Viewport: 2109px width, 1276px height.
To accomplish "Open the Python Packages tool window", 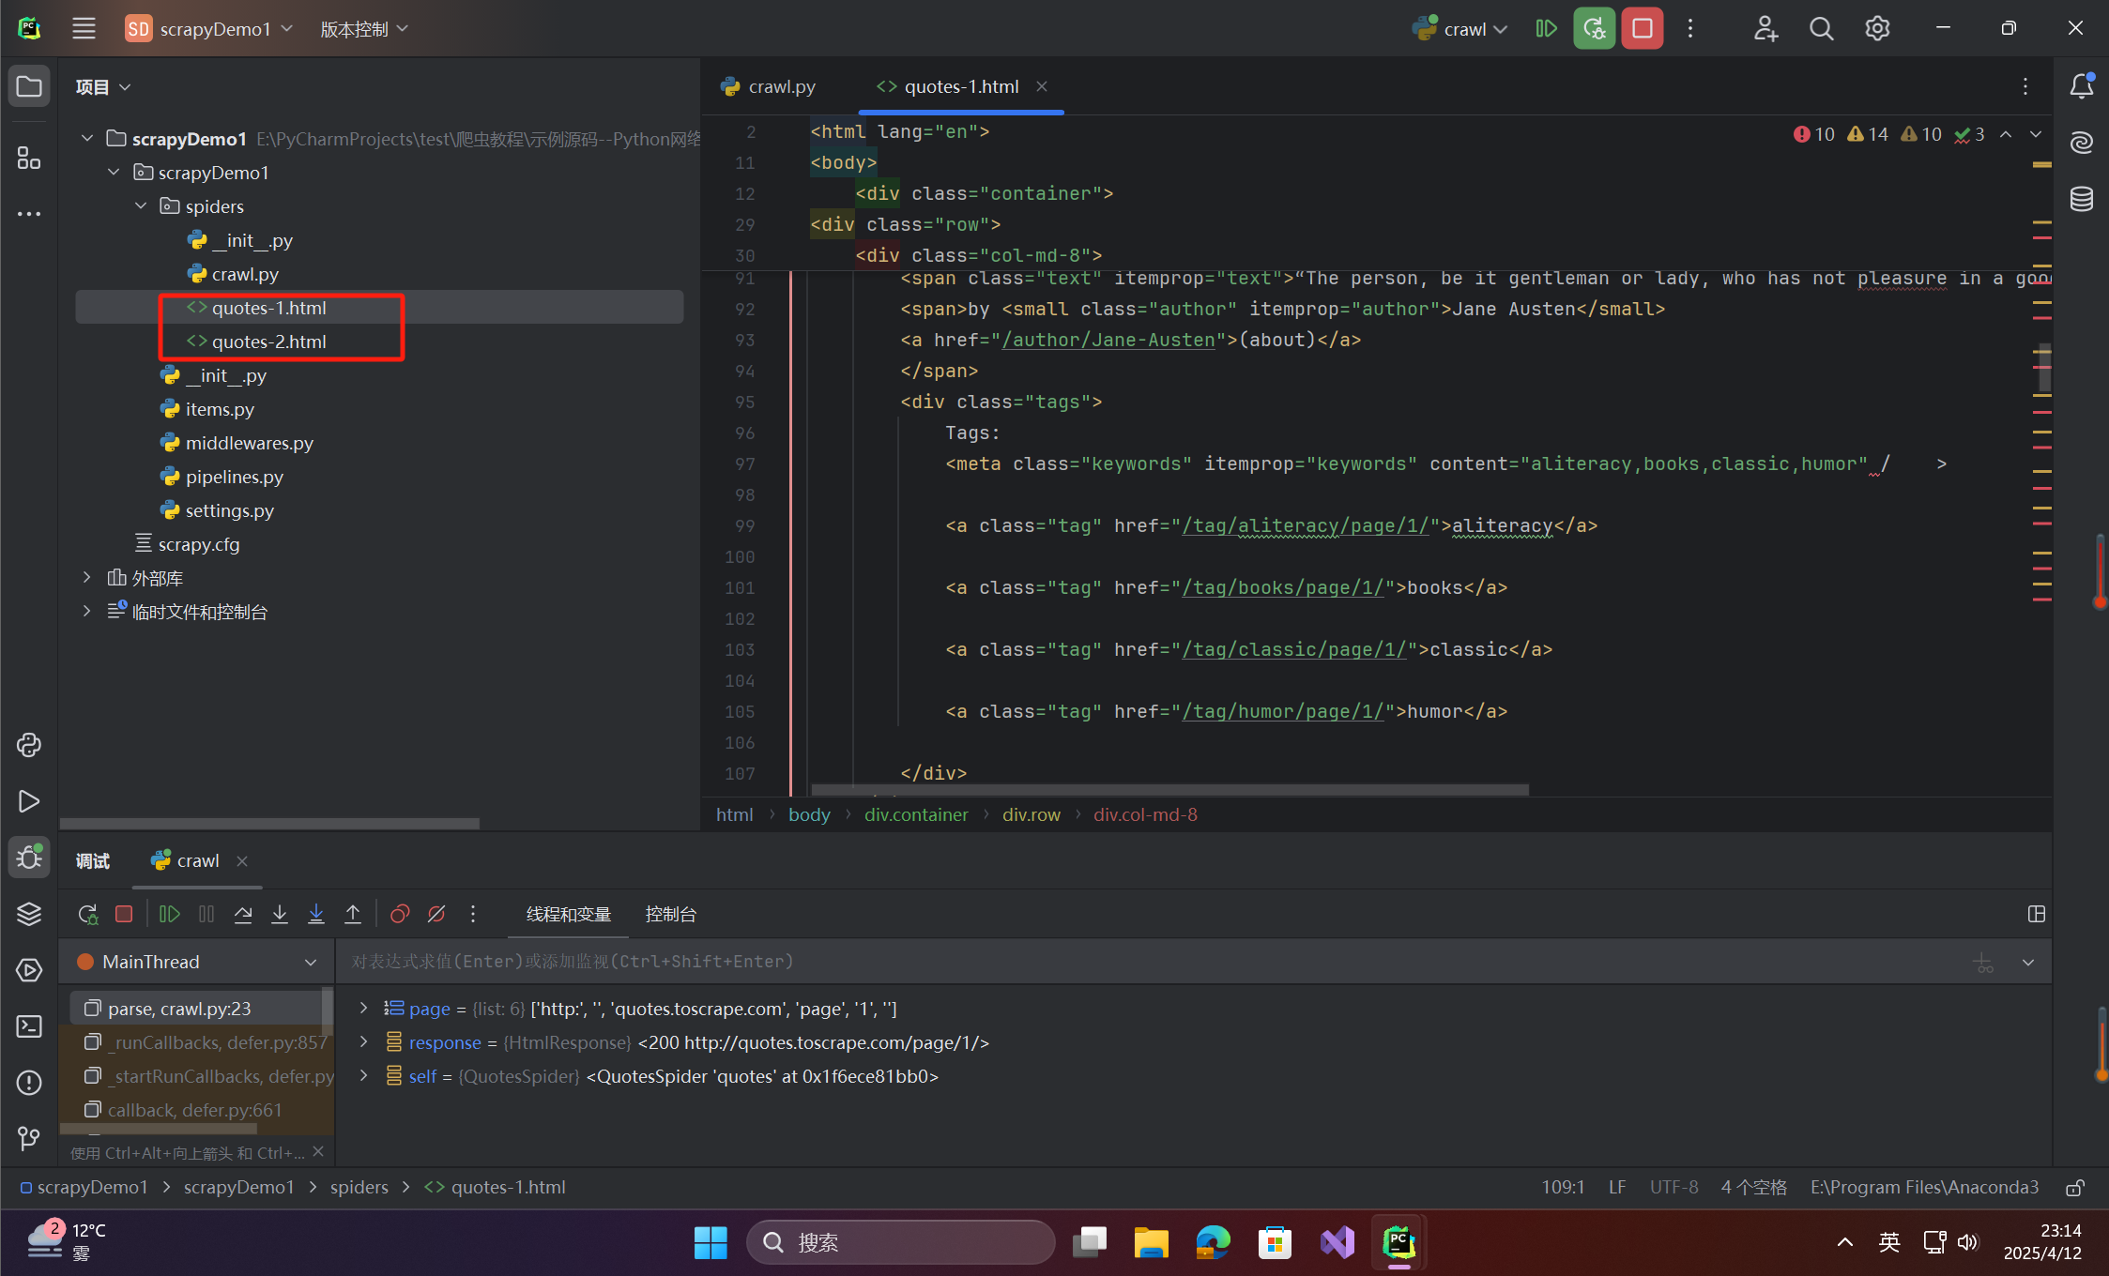I will coord(29,914).
